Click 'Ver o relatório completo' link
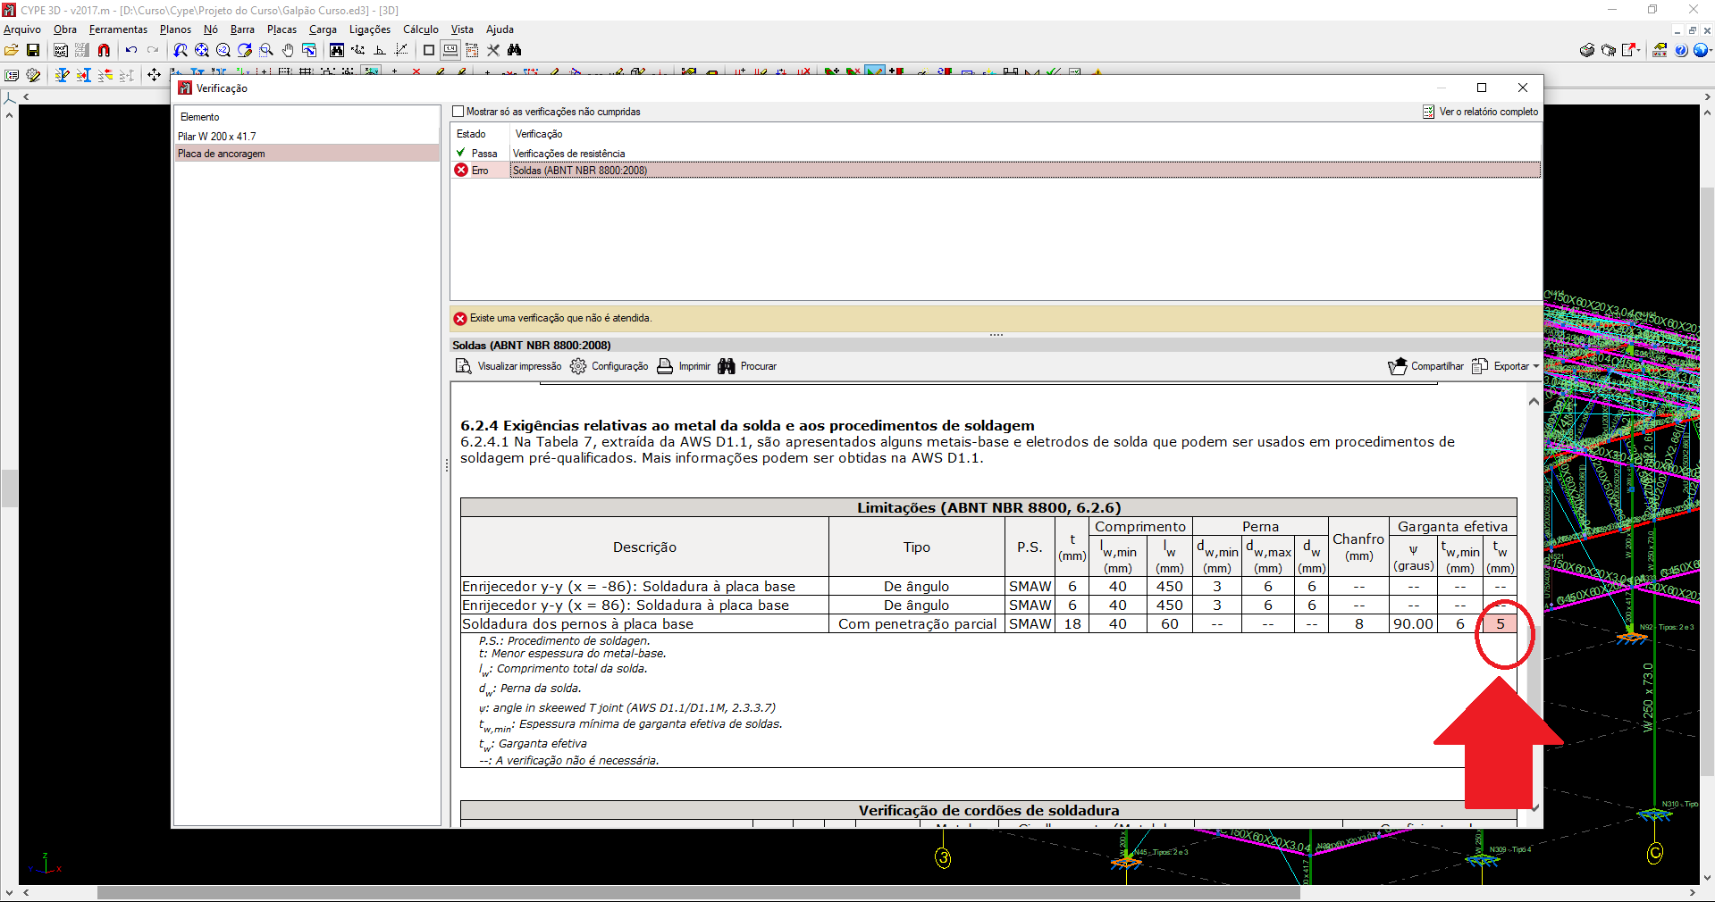The width and height of the screenshot is (1715, 902). point(1488,112)
